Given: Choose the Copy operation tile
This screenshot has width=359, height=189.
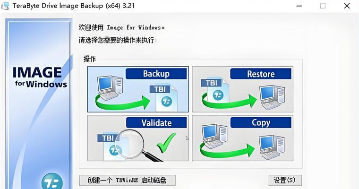Looking at the screenshot, I should [x=242, y=138].
